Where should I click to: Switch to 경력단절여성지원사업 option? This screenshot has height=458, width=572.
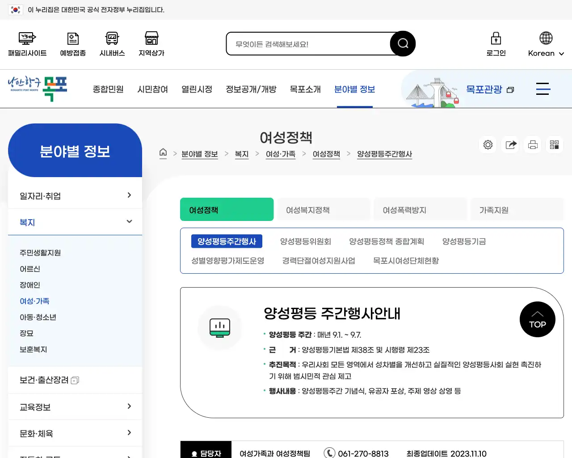pos(318,260)
